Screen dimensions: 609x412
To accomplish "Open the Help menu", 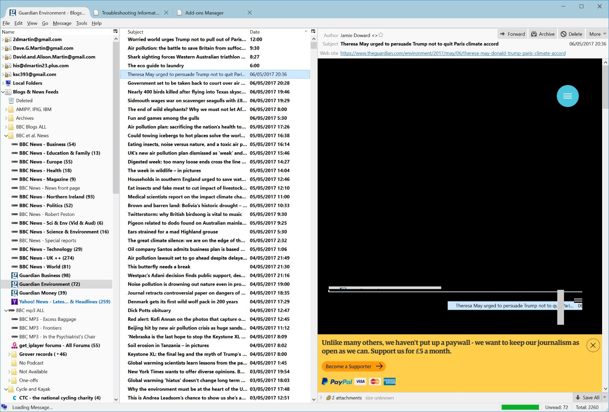I will point(96,23).
